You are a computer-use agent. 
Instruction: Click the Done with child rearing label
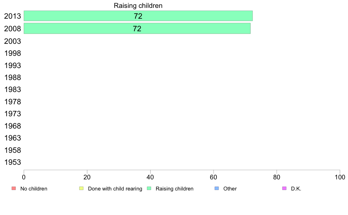point(115,189)
